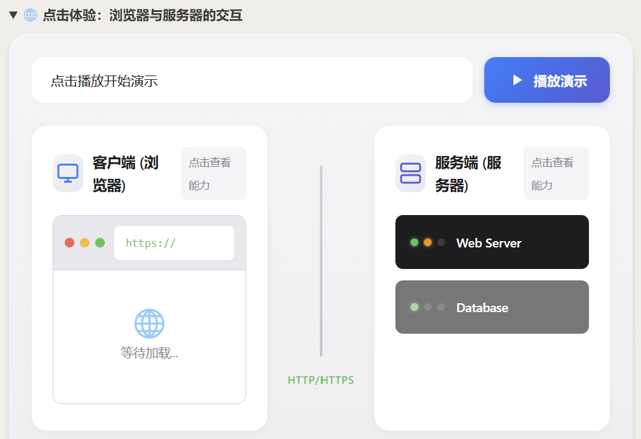Click the red dot in browser mockup
The height and width of the screenshot is (439, 641).
coord(70,243)
